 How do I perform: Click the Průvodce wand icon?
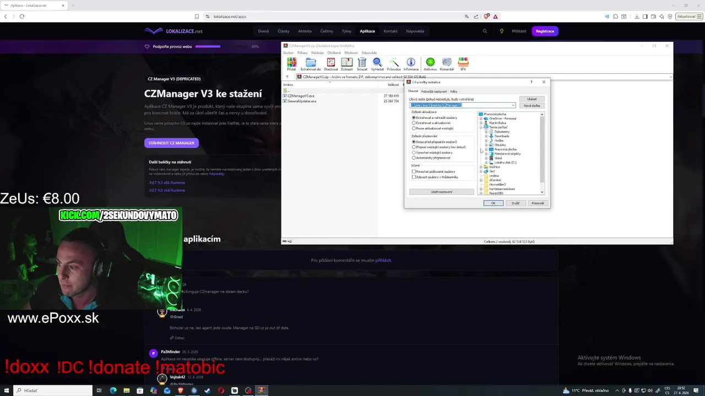tap(394, 64)
